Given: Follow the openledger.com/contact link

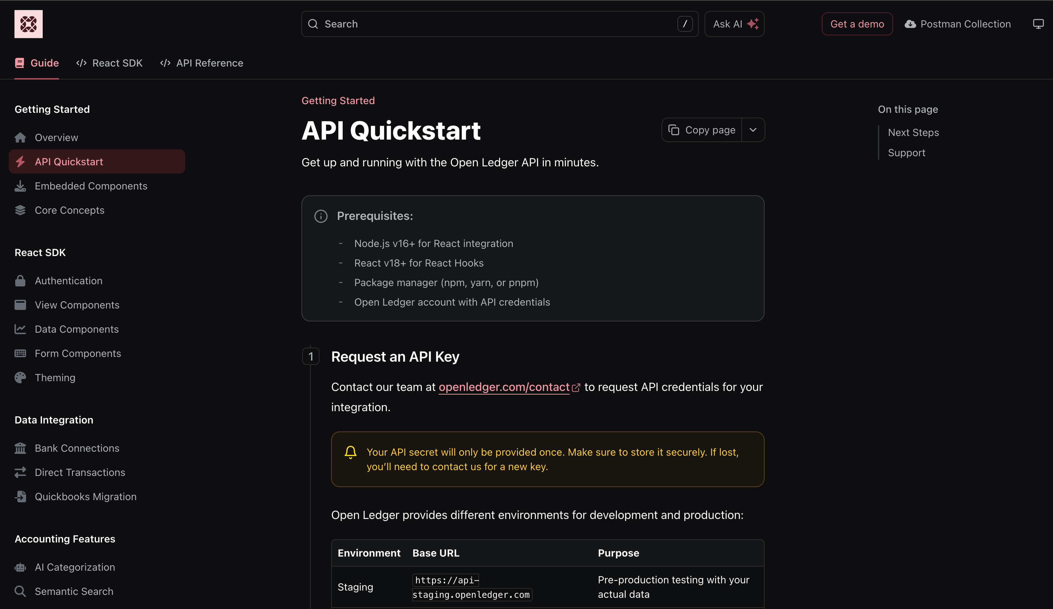Looking at the screenshot, I should tap(504, 387).
